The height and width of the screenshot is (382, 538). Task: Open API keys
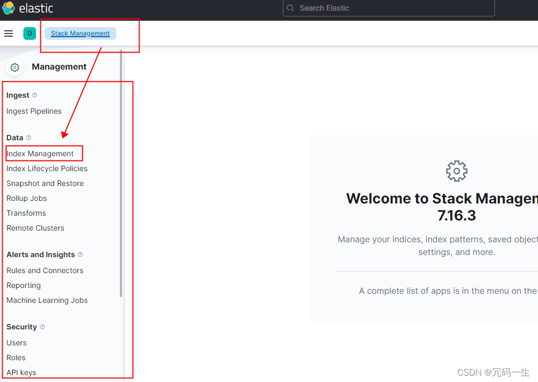click(21, 372)
